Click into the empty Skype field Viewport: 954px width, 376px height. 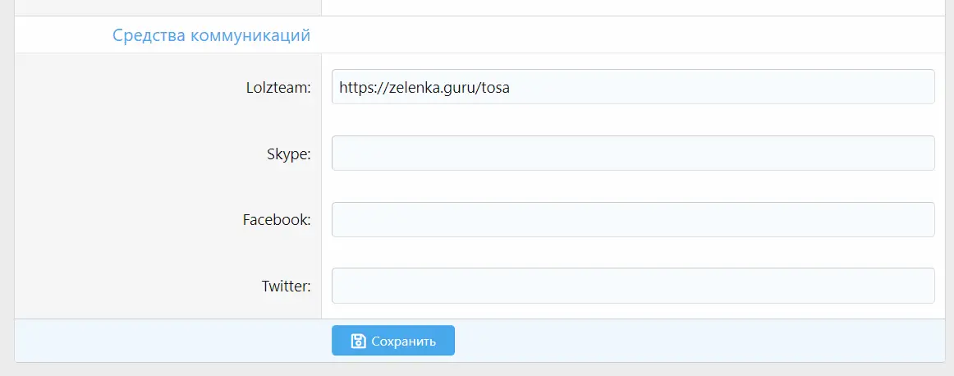pos(632,154)
